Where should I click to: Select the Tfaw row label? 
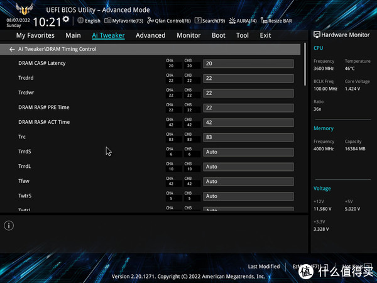[x=24, y=181]
